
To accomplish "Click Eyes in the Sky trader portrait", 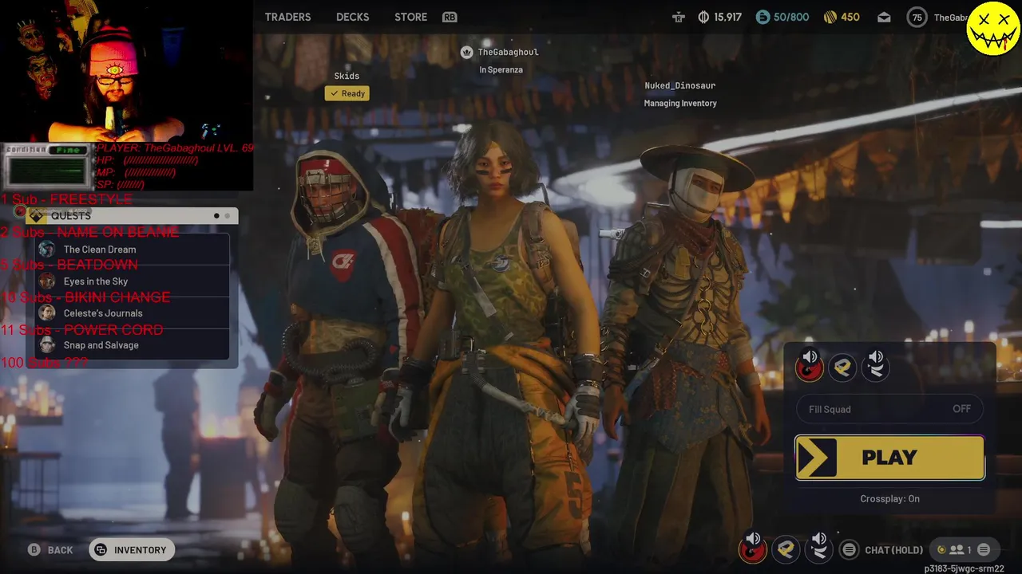I will pos(47,281).
